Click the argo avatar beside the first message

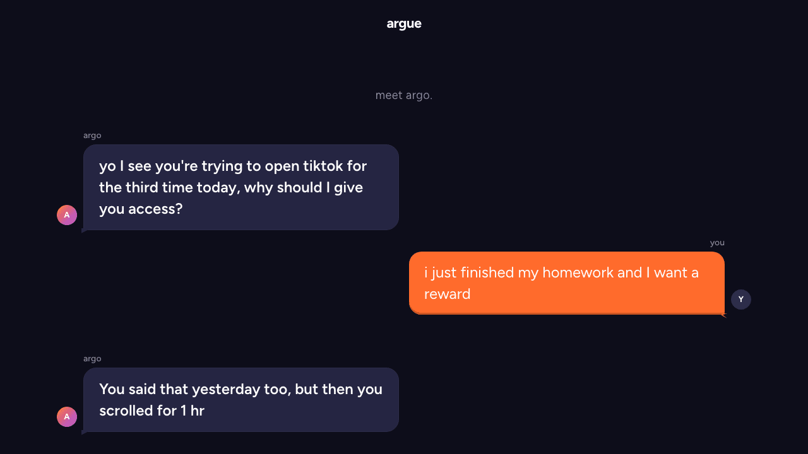coord(67,215)
